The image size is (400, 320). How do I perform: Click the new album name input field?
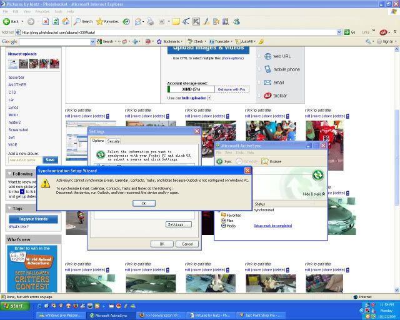point(25,160)
